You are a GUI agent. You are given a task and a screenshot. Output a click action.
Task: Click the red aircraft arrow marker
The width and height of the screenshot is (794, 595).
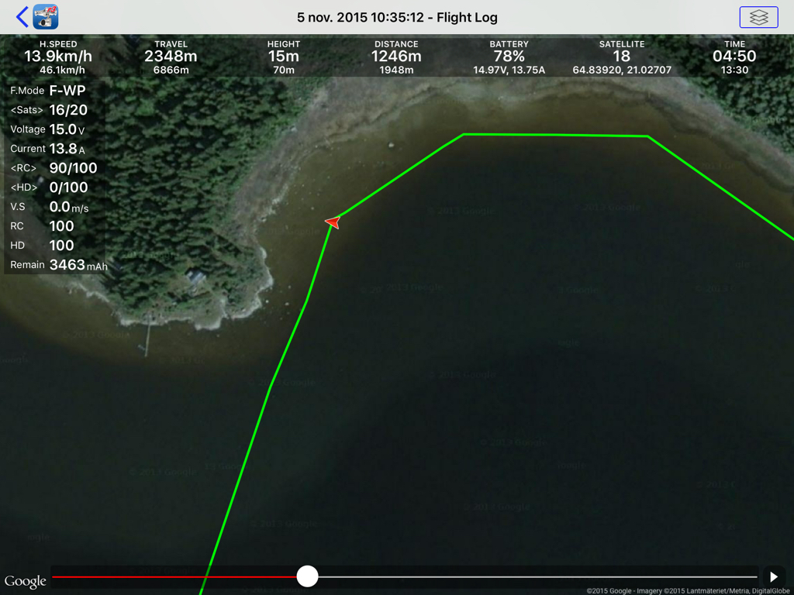coord(333,222)
